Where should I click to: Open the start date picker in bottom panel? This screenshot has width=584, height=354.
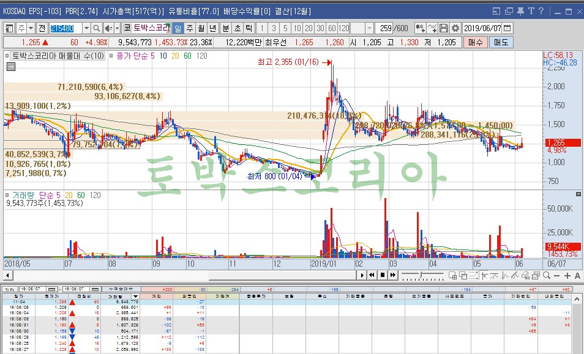tap(52, 289)
